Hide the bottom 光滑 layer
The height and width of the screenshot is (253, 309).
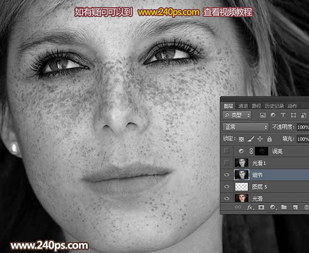tap(227, 198)
